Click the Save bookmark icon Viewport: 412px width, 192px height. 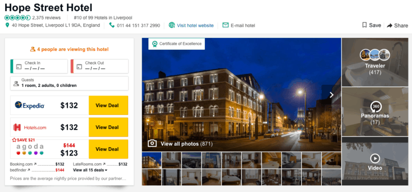click(x=365, y=25)
